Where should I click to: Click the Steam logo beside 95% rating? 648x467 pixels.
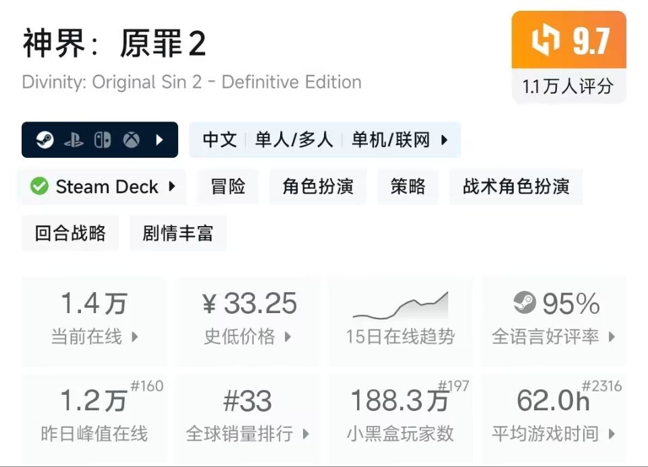[x=524, y=304]
